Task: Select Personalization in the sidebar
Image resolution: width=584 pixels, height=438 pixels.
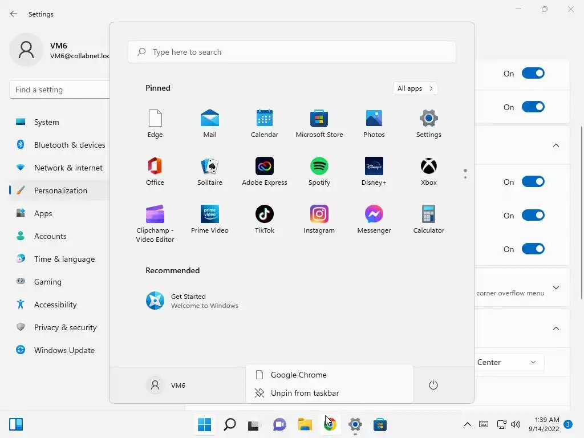Action: (59, 190)
